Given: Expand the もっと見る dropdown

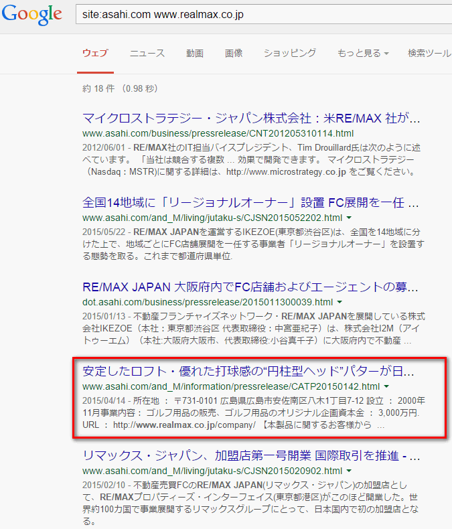Looking at the screenshot, I should 364,54.
